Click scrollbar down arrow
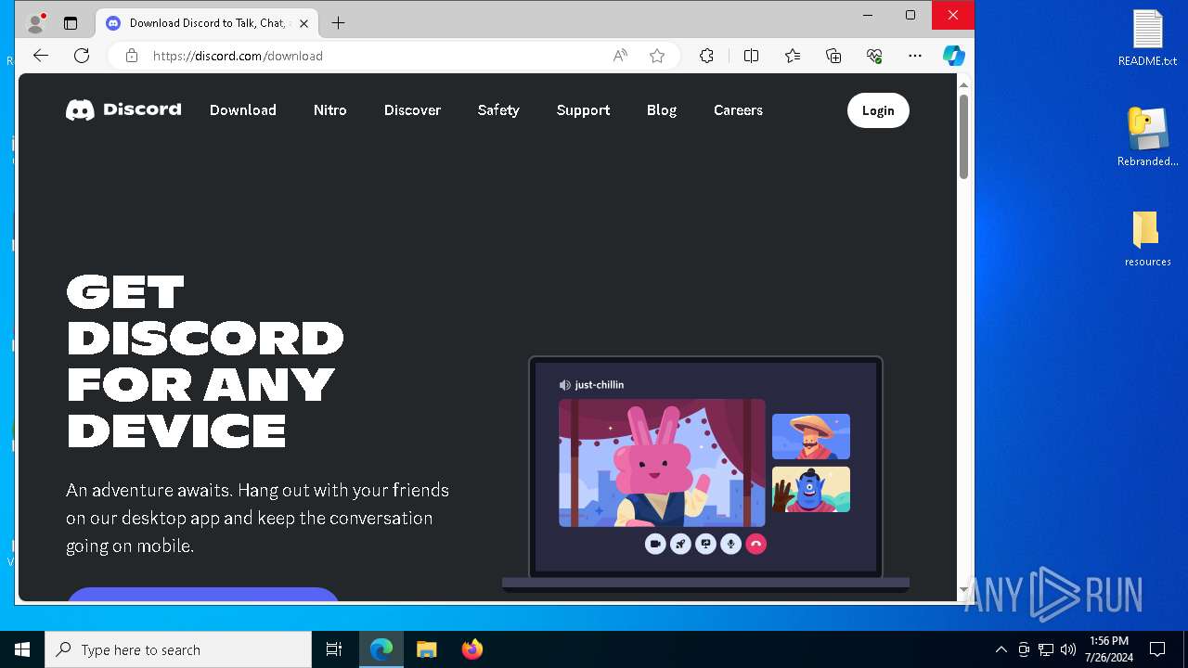1188x668 pixels. [963, 591]
